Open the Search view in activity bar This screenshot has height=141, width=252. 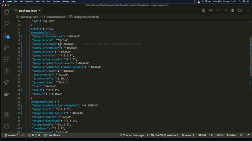tap(6, 23)
